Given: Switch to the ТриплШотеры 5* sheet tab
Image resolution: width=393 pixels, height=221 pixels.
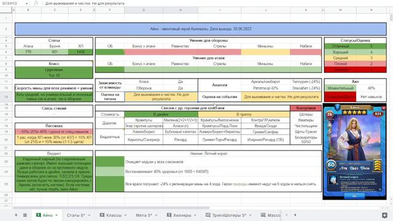Looking at the screenshot, I should (229, 215).
